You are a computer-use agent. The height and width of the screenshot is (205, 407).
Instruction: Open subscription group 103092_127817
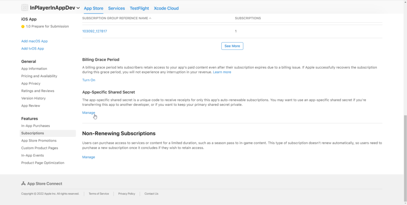pos(95,31)
